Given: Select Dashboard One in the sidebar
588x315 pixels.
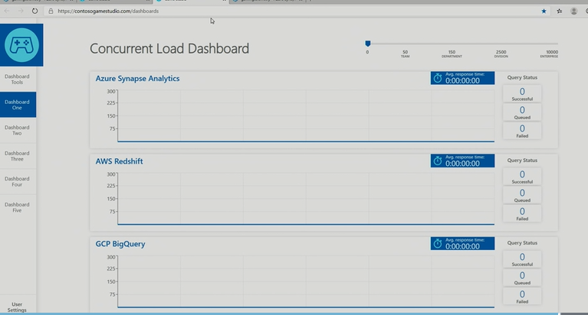Looking at the screenshot, I should tap(18, 105).
